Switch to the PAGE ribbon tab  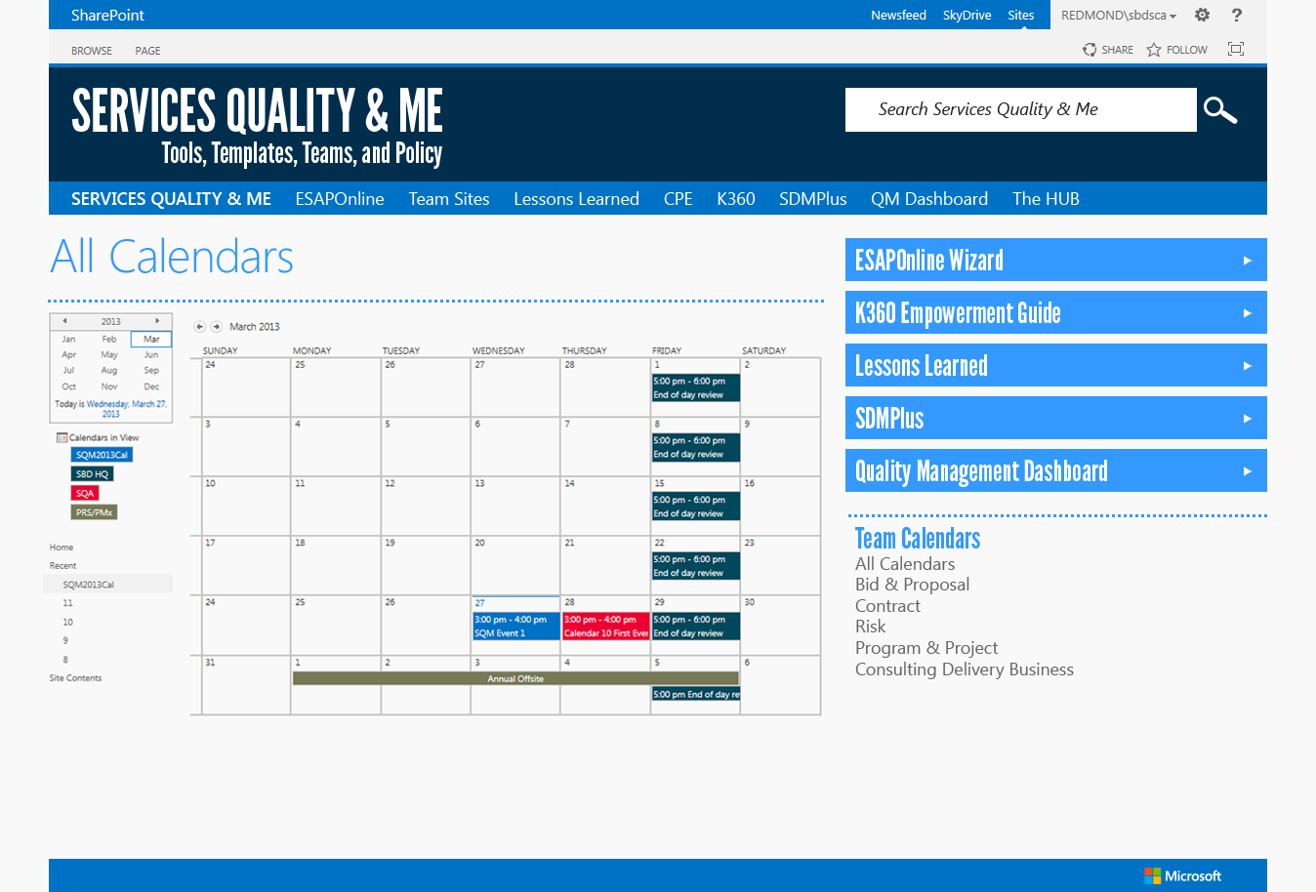(148, 51)
